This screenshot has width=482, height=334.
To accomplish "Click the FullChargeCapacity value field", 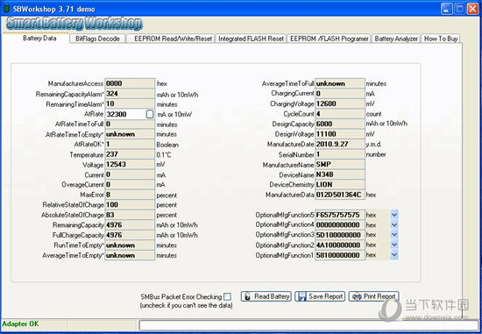I will [130, 235].
